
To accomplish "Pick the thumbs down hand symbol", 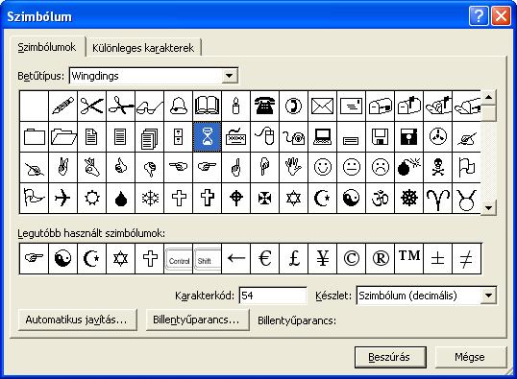I will 149,167.
